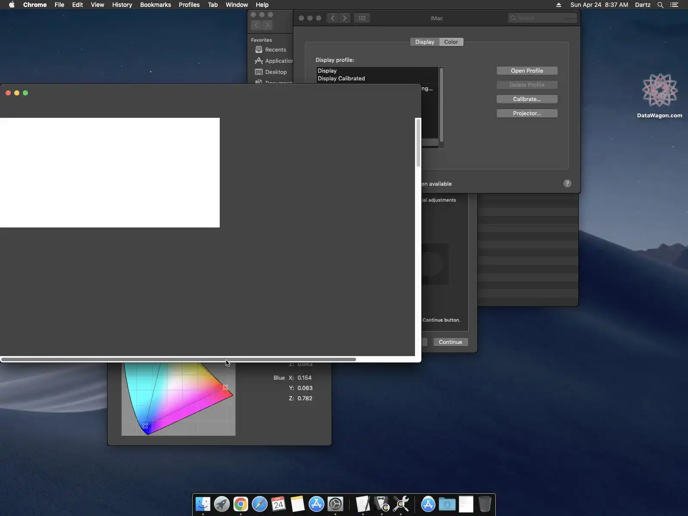Screen dimensions: 688x516
Task: Click the front window's vertical scrollbar
Action: click(x=418, y=143)
